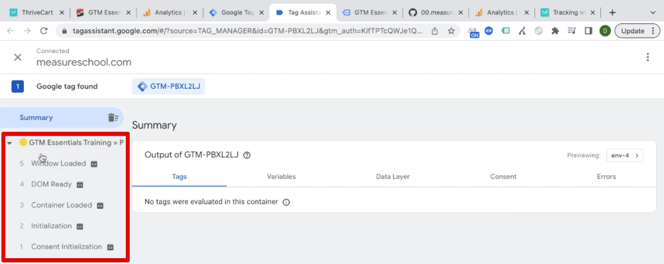Screen dimensions: 664x264
Task: Select the Window Loaded event
Action: (58, 163)
